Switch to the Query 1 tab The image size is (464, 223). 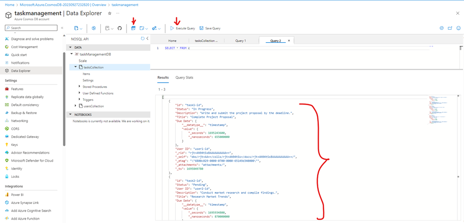tap(241, 41)
